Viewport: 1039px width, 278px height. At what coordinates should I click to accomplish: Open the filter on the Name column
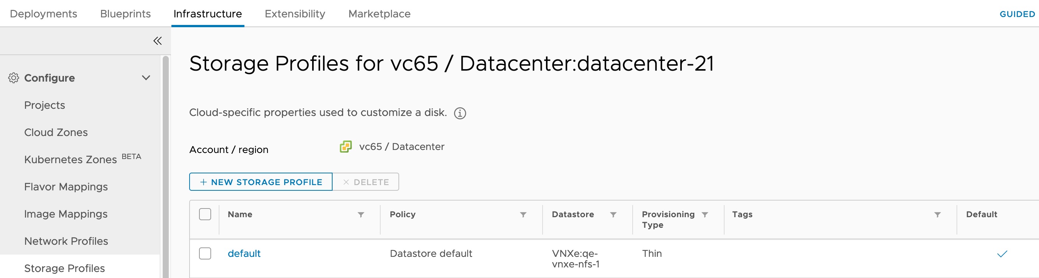click(x=360, y=215)
